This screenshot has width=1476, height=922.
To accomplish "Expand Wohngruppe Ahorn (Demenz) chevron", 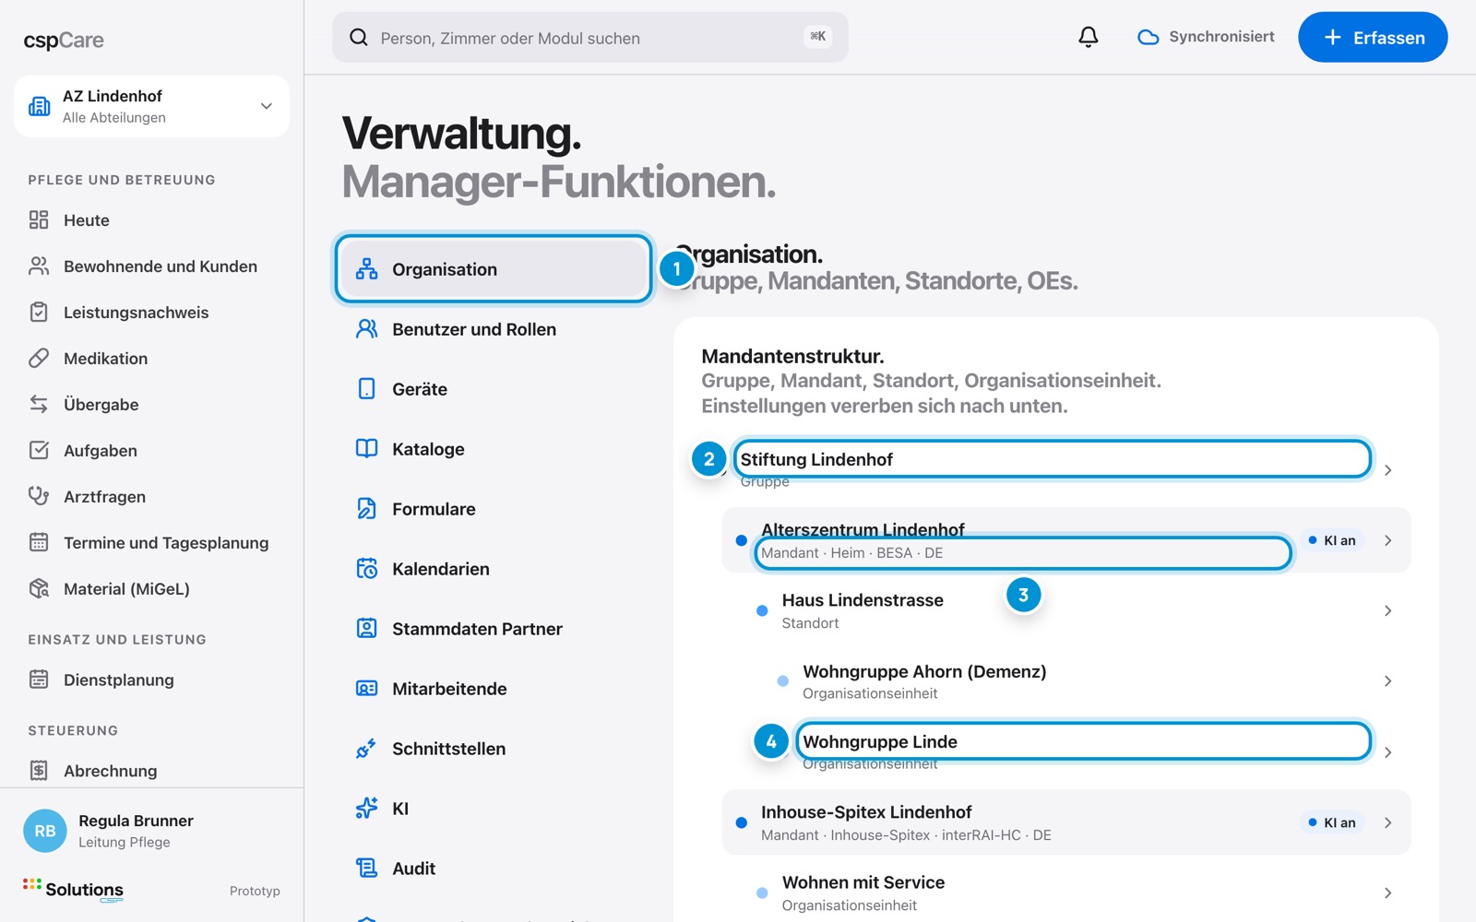I will [x=1387, y=681].
